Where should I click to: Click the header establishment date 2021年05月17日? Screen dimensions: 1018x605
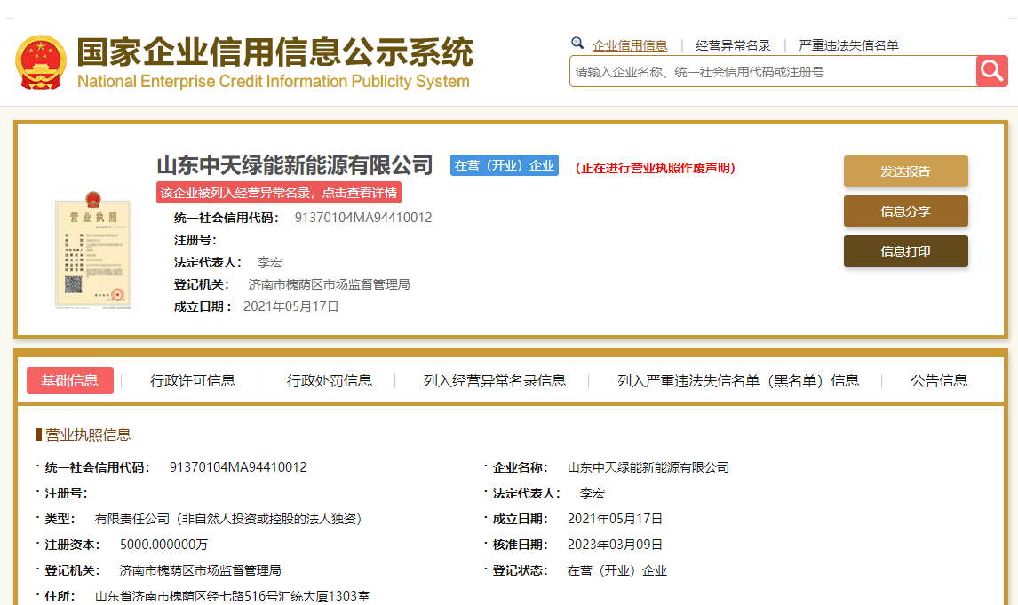point(290,306)
